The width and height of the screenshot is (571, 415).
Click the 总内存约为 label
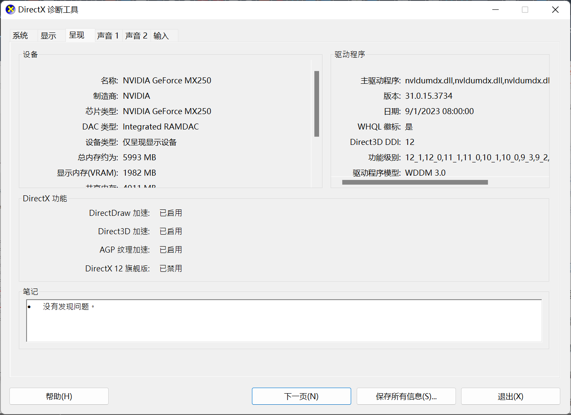point(98,157)
